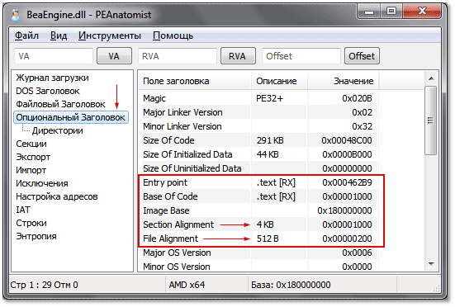
Task: Click the value 0x180000000 in Image Base row
Action: pyautogui.click(x=344, y=210)
